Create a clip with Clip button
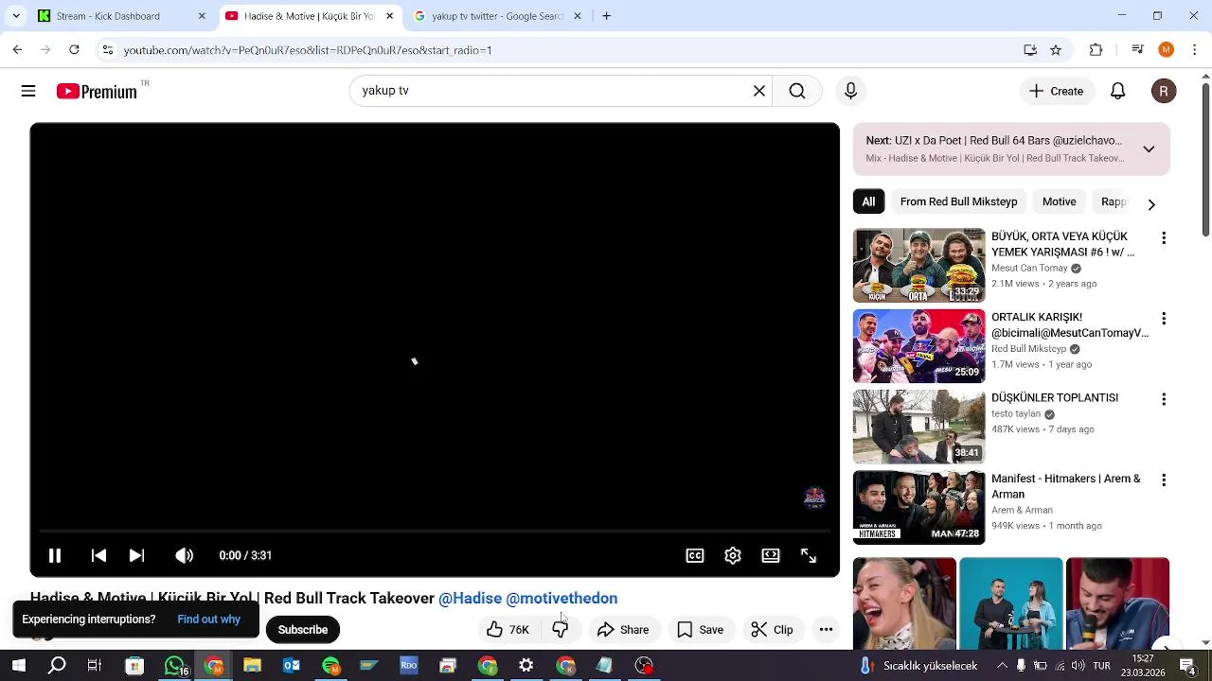Image resolution: width=1212 pixels, height=681 pixels. pyautogui.click(x=772, y=630)
